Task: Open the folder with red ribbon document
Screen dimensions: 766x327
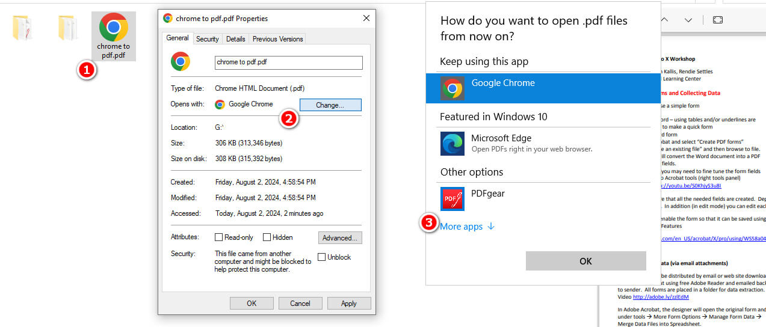Action: tap(22, 28)
